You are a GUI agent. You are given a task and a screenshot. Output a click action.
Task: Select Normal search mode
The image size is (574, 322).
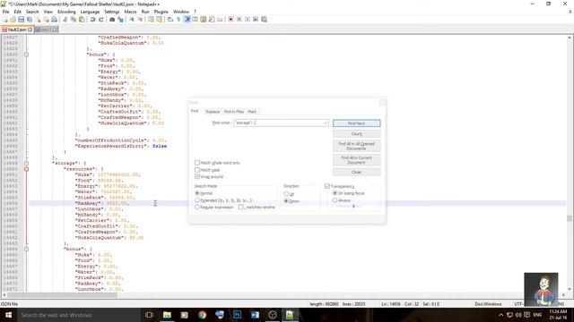(197, 193)
